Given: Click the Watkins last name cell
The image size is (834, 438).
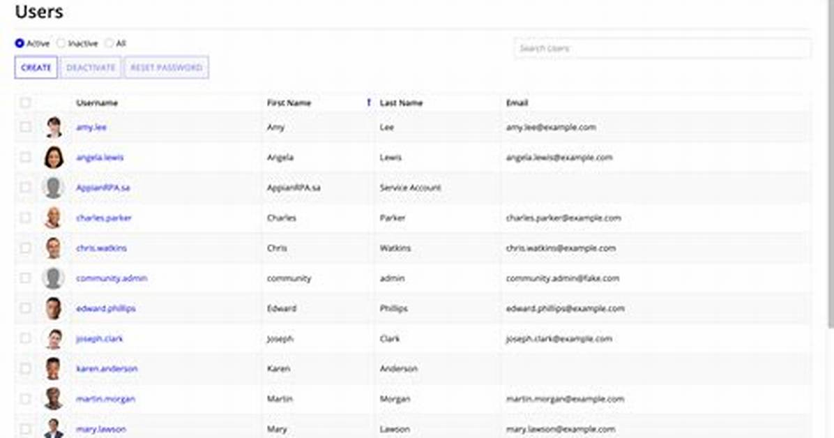Looking at the screenshot, I should point(395,248).
